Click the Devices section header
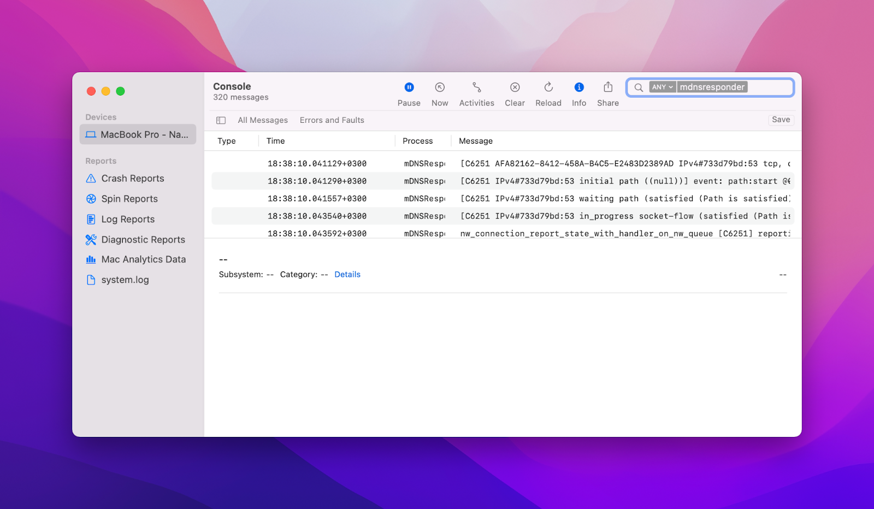Viewport: 874px width, 509px height. pos(101,117)
